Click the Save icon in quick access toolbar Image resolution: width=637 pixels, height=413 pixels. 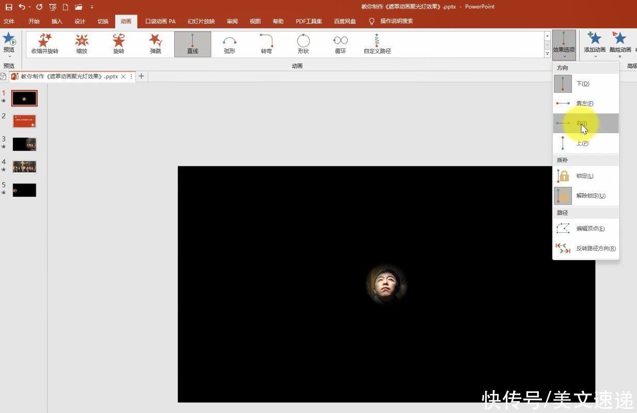coord(9,7)
